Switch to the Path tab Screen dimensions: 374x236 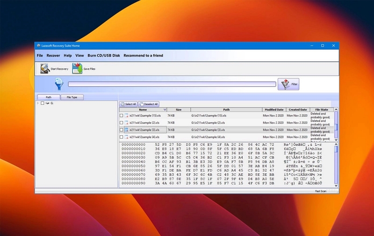pyautogui.click(x=49, y=97)
